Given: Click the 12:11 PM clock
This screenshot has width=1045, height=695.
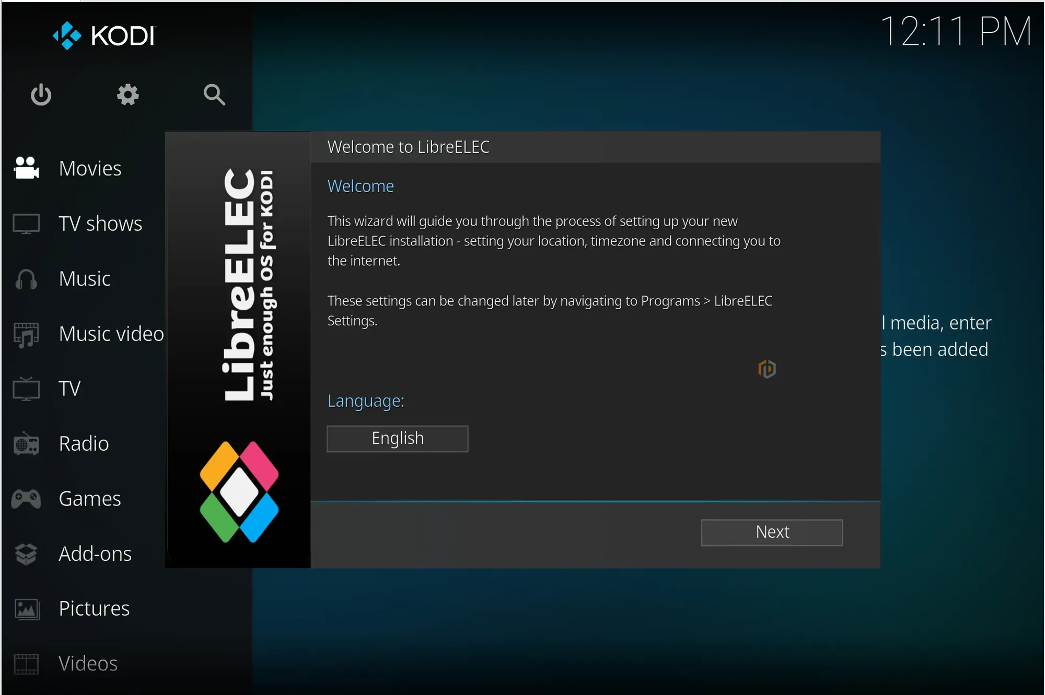Looking at the screenshot, I should point(956,31).
